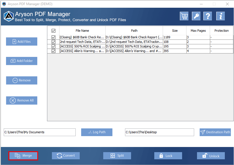
Task: Click the destination field C:\Users\This\Desktop
Action: 159,132
